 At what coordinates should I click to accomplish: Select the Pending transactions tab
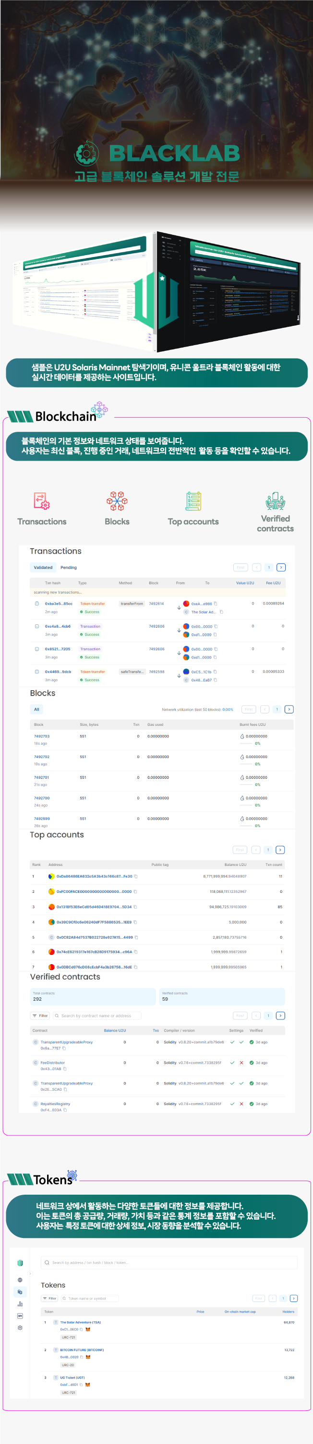69,567
